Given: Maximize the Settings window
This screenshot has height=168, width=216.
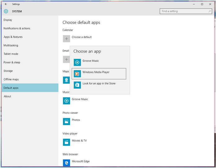Looking at the screenshot, I should coord(202,4).
